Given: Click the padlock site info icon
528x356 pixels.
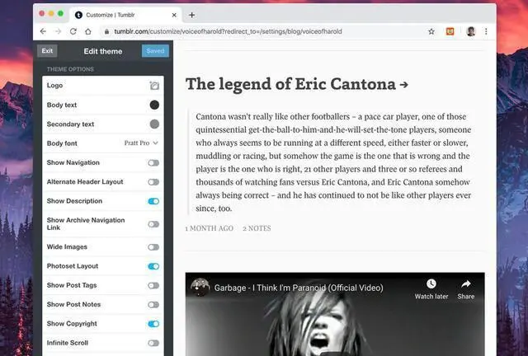Looking at the screenshot, I should click(x=106, y=31).
